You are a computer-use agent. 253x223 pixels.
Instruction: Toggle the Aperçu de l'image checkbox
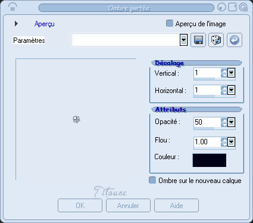click(170, 23)
